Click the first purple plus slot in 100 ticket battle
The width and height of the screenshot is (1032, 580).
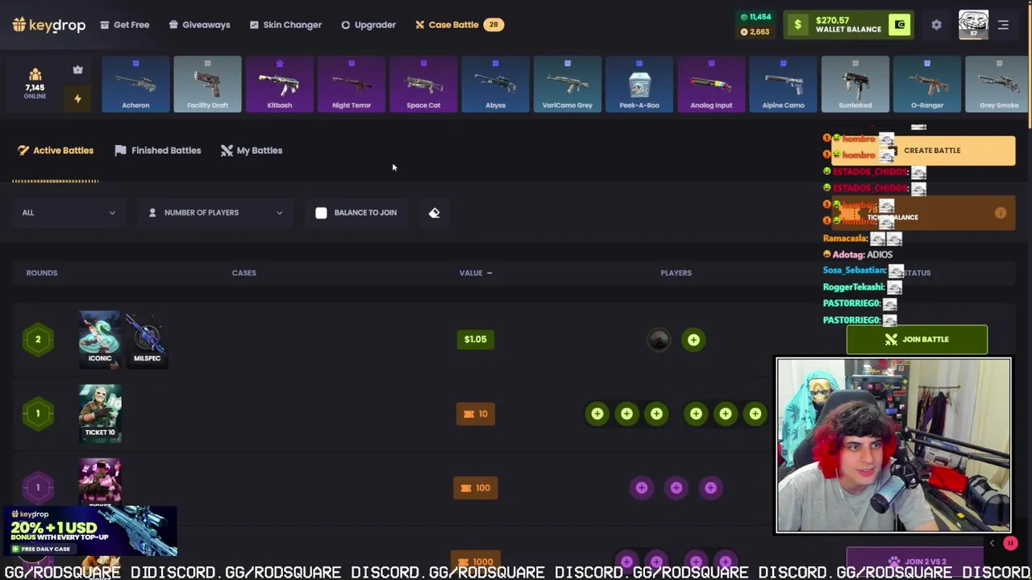(x=641, y=488)
